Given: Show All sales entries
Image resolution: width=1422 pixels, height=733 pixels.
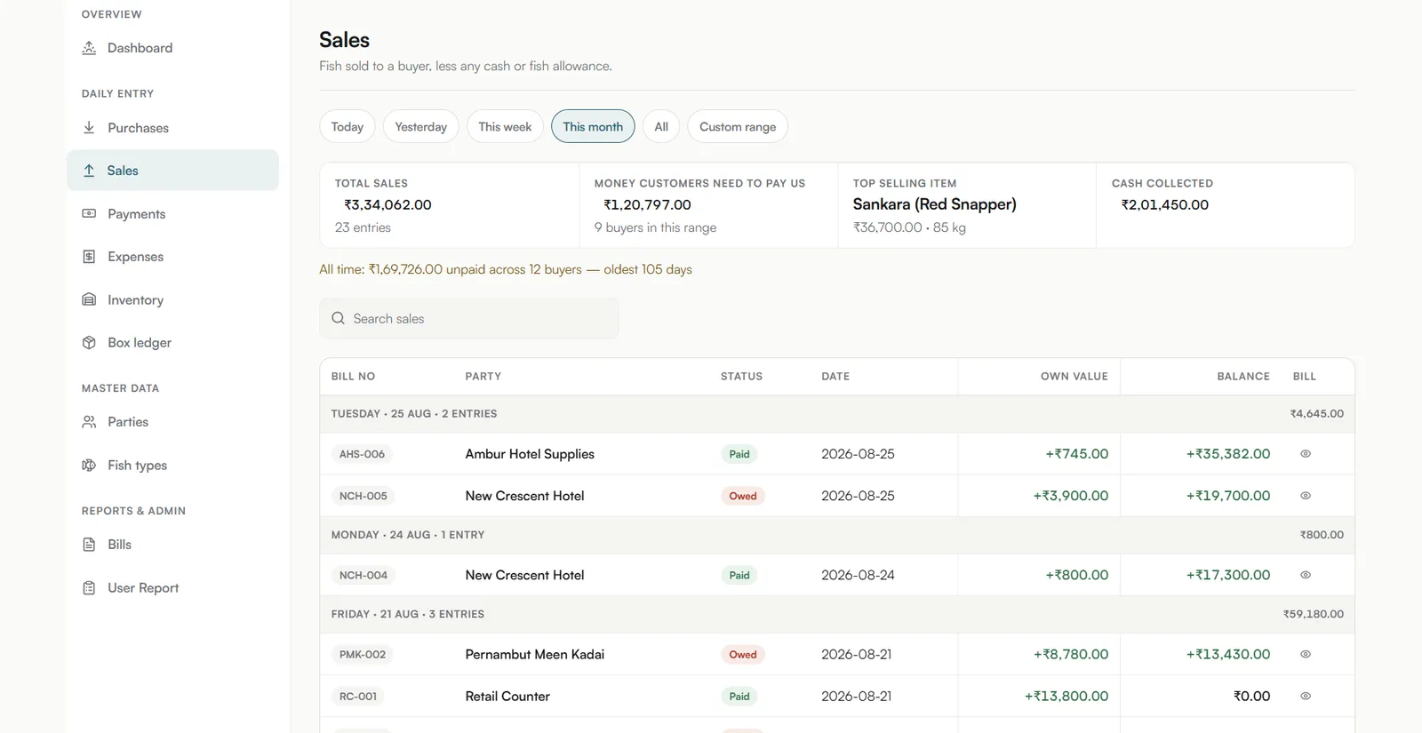Looking at the screenshot, I should click(661, 126).
